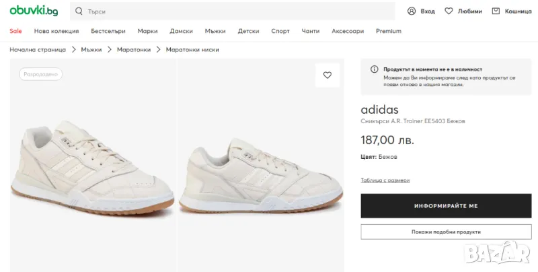Open favorites heart icon in header
Viewport: 538px width, 272px height.
[450, 11]
